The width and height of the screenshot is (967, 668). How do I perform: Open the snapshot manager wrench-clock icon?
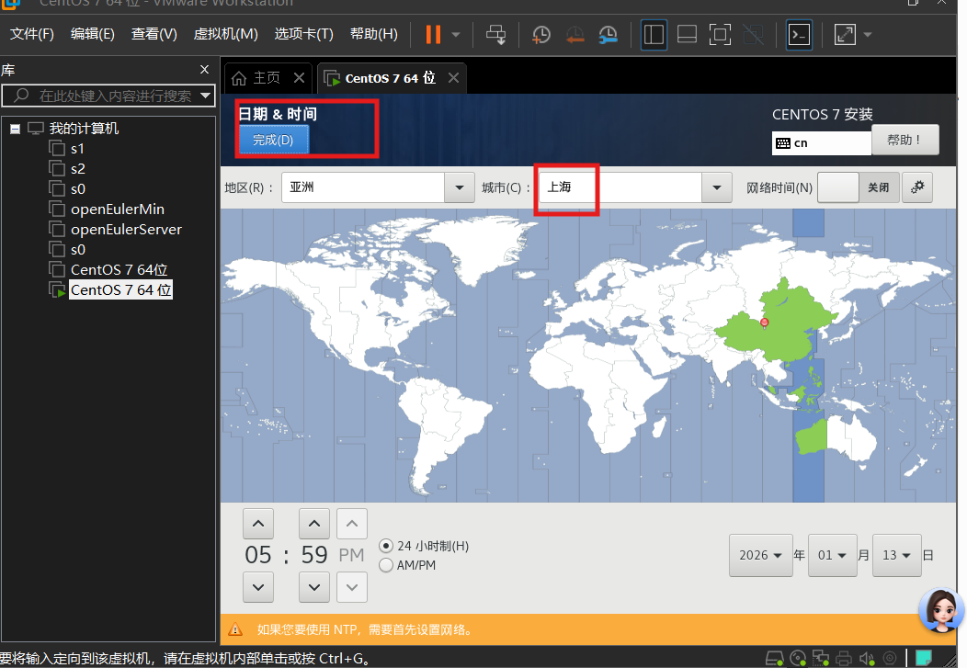(609, 35)
